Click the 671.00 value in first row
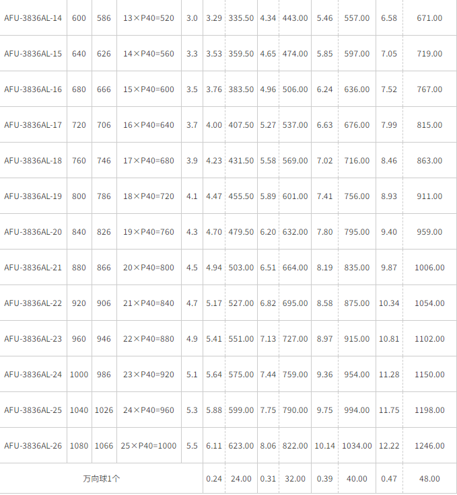Image resolution: width=457 pixels, height=495 pixels. [x=429, y=18]
